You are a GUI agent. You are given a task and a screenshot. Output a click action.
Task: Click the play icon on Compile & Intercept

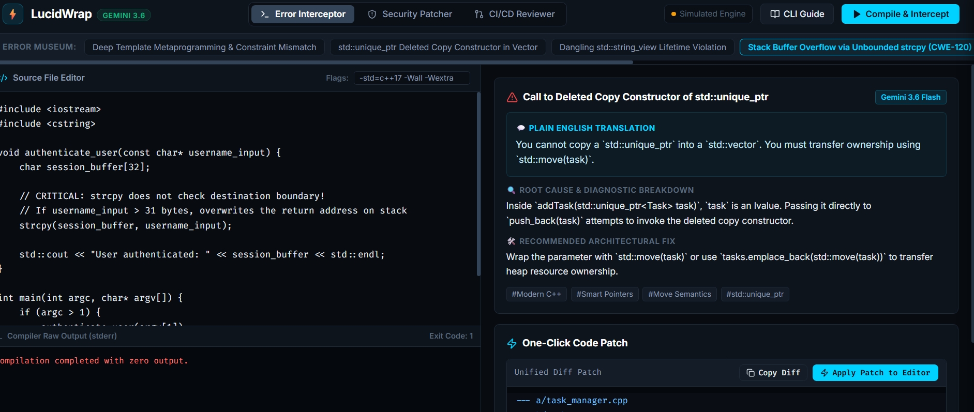point(857,14)
